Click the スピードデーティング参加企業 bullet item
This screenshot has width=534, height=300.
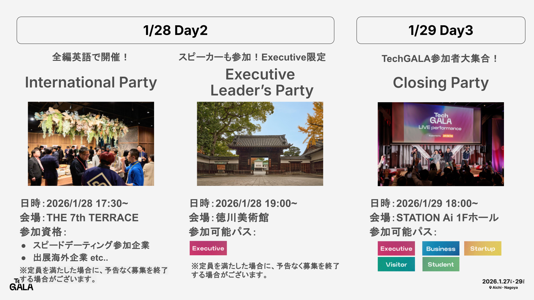(91, 245)
